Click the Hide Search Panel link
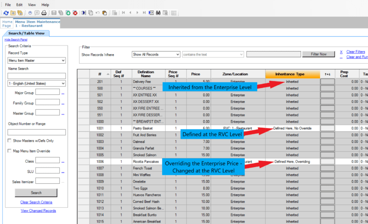 (16, 40)
